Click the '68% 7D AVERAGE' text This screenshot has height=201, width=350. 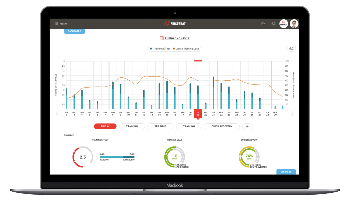click(258, 167)
